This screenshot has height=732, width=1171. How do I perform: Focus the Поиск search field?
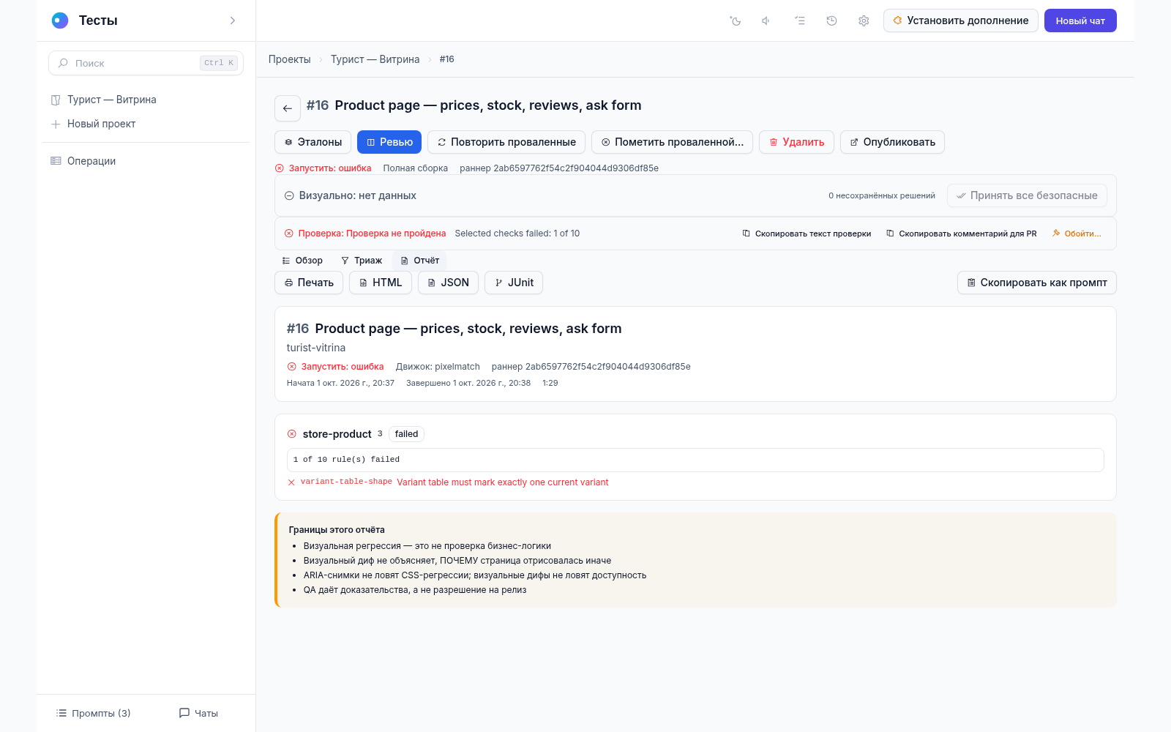[146, 63]
